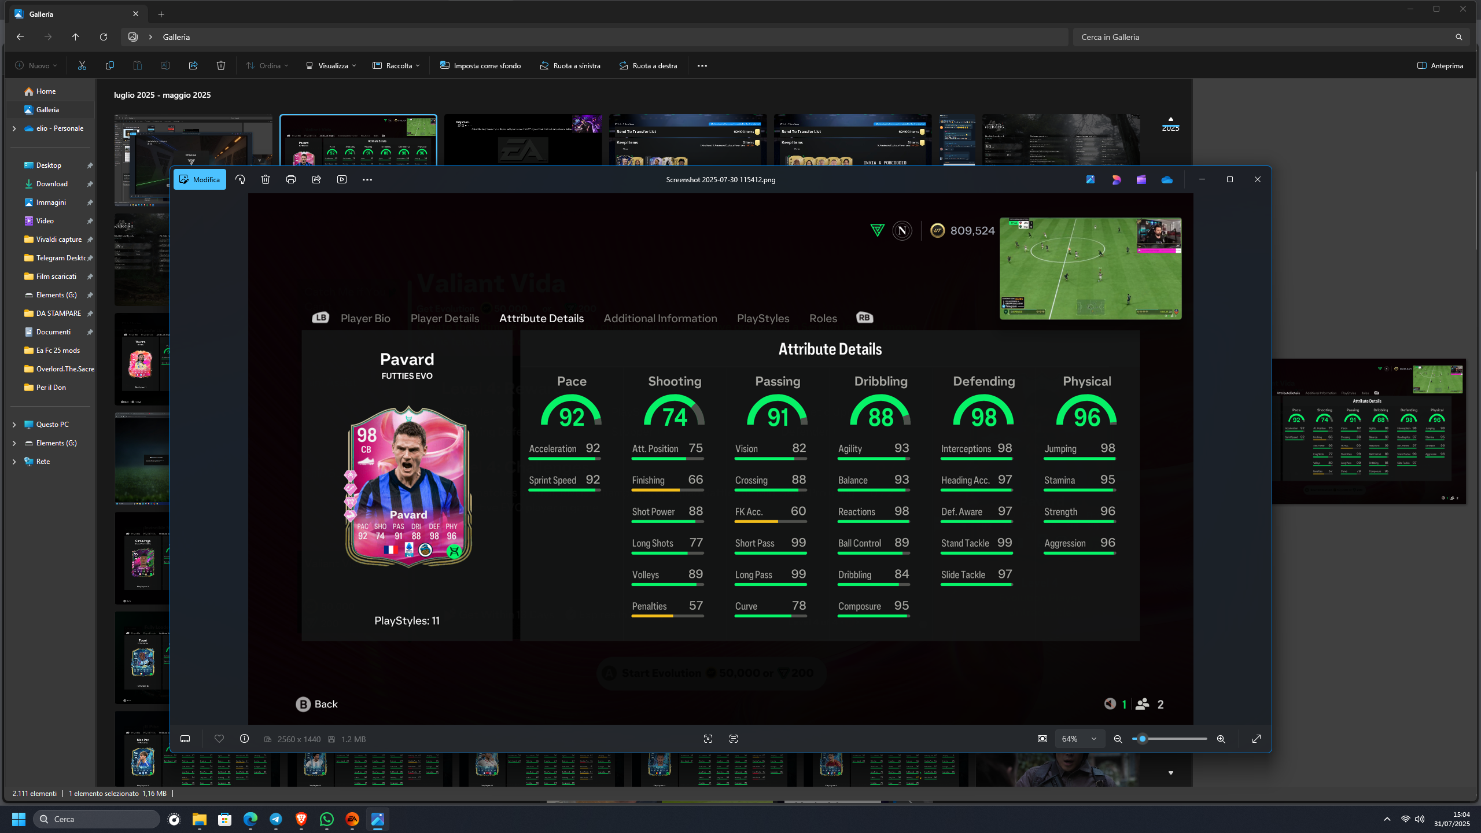Select the EA logo gallery thumbnail
Image resolution: width=1481 pixels, height=833 pixels.
coord(523,139)
